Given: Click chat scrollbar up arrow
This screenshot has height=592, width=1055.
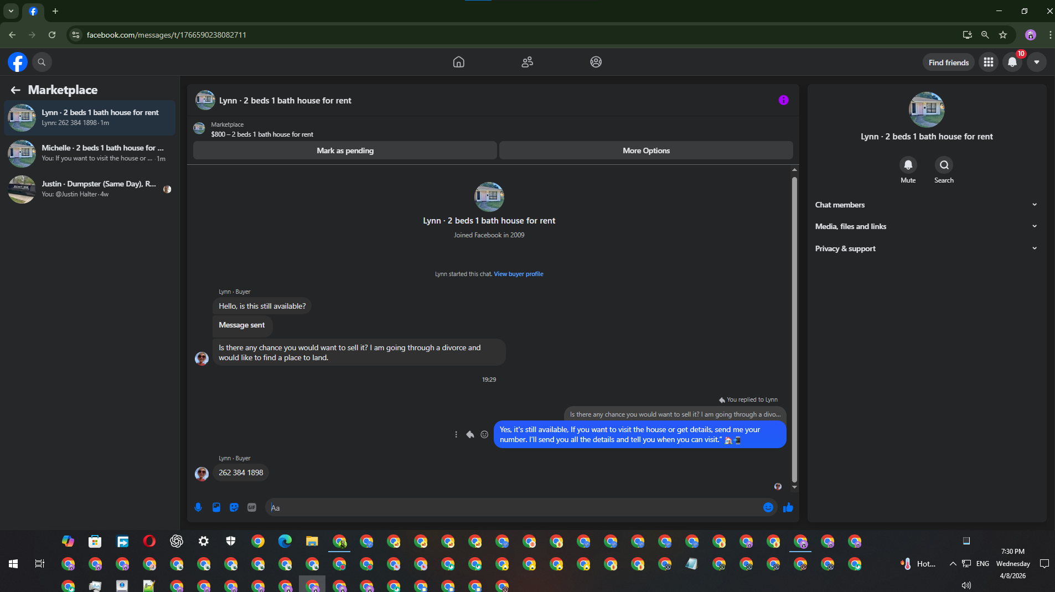Looking at the screenshot, I should pos(794,170).
